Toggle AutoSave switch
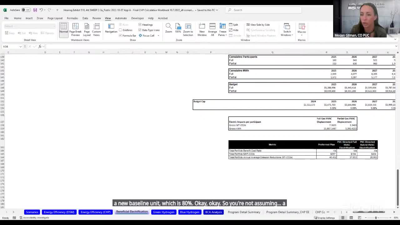 coord(26,10)
